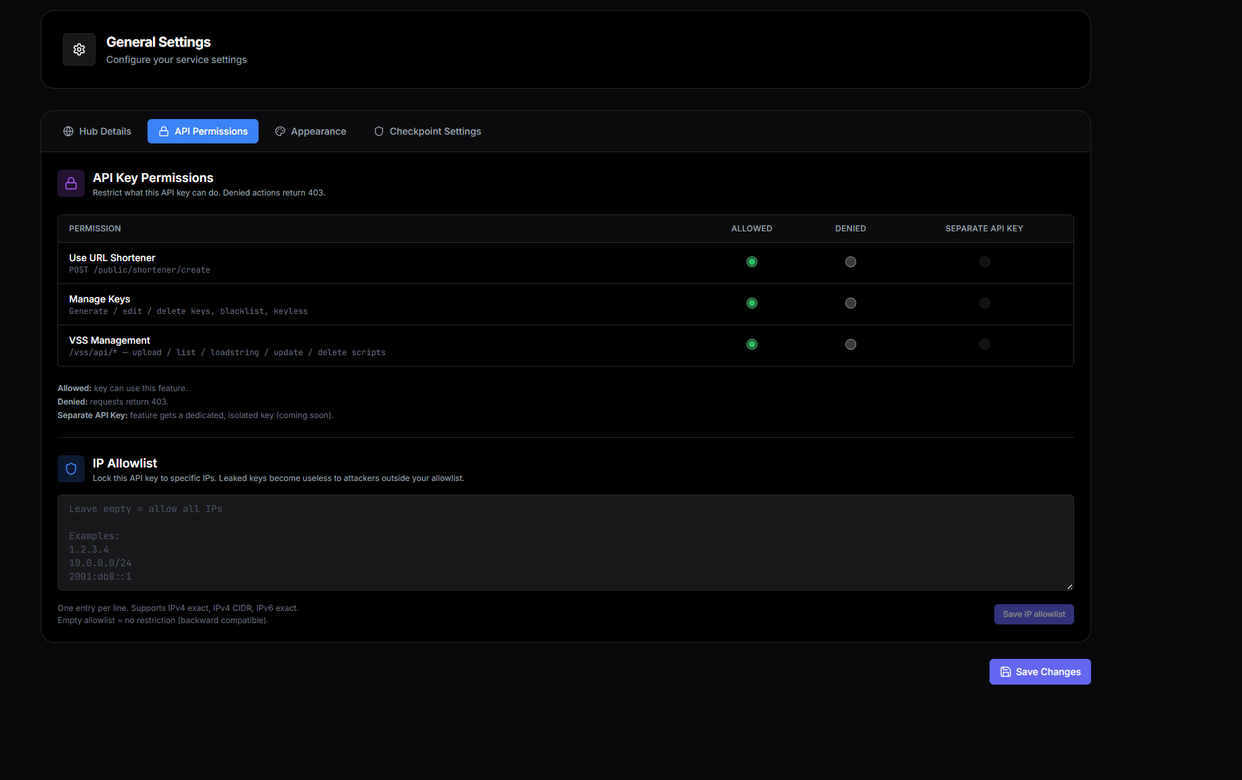Click 'Empty allowlist = no restriction' text
Image resolution: width=1242 pixels, height=780 pixels.
click(x=163, y=620)
